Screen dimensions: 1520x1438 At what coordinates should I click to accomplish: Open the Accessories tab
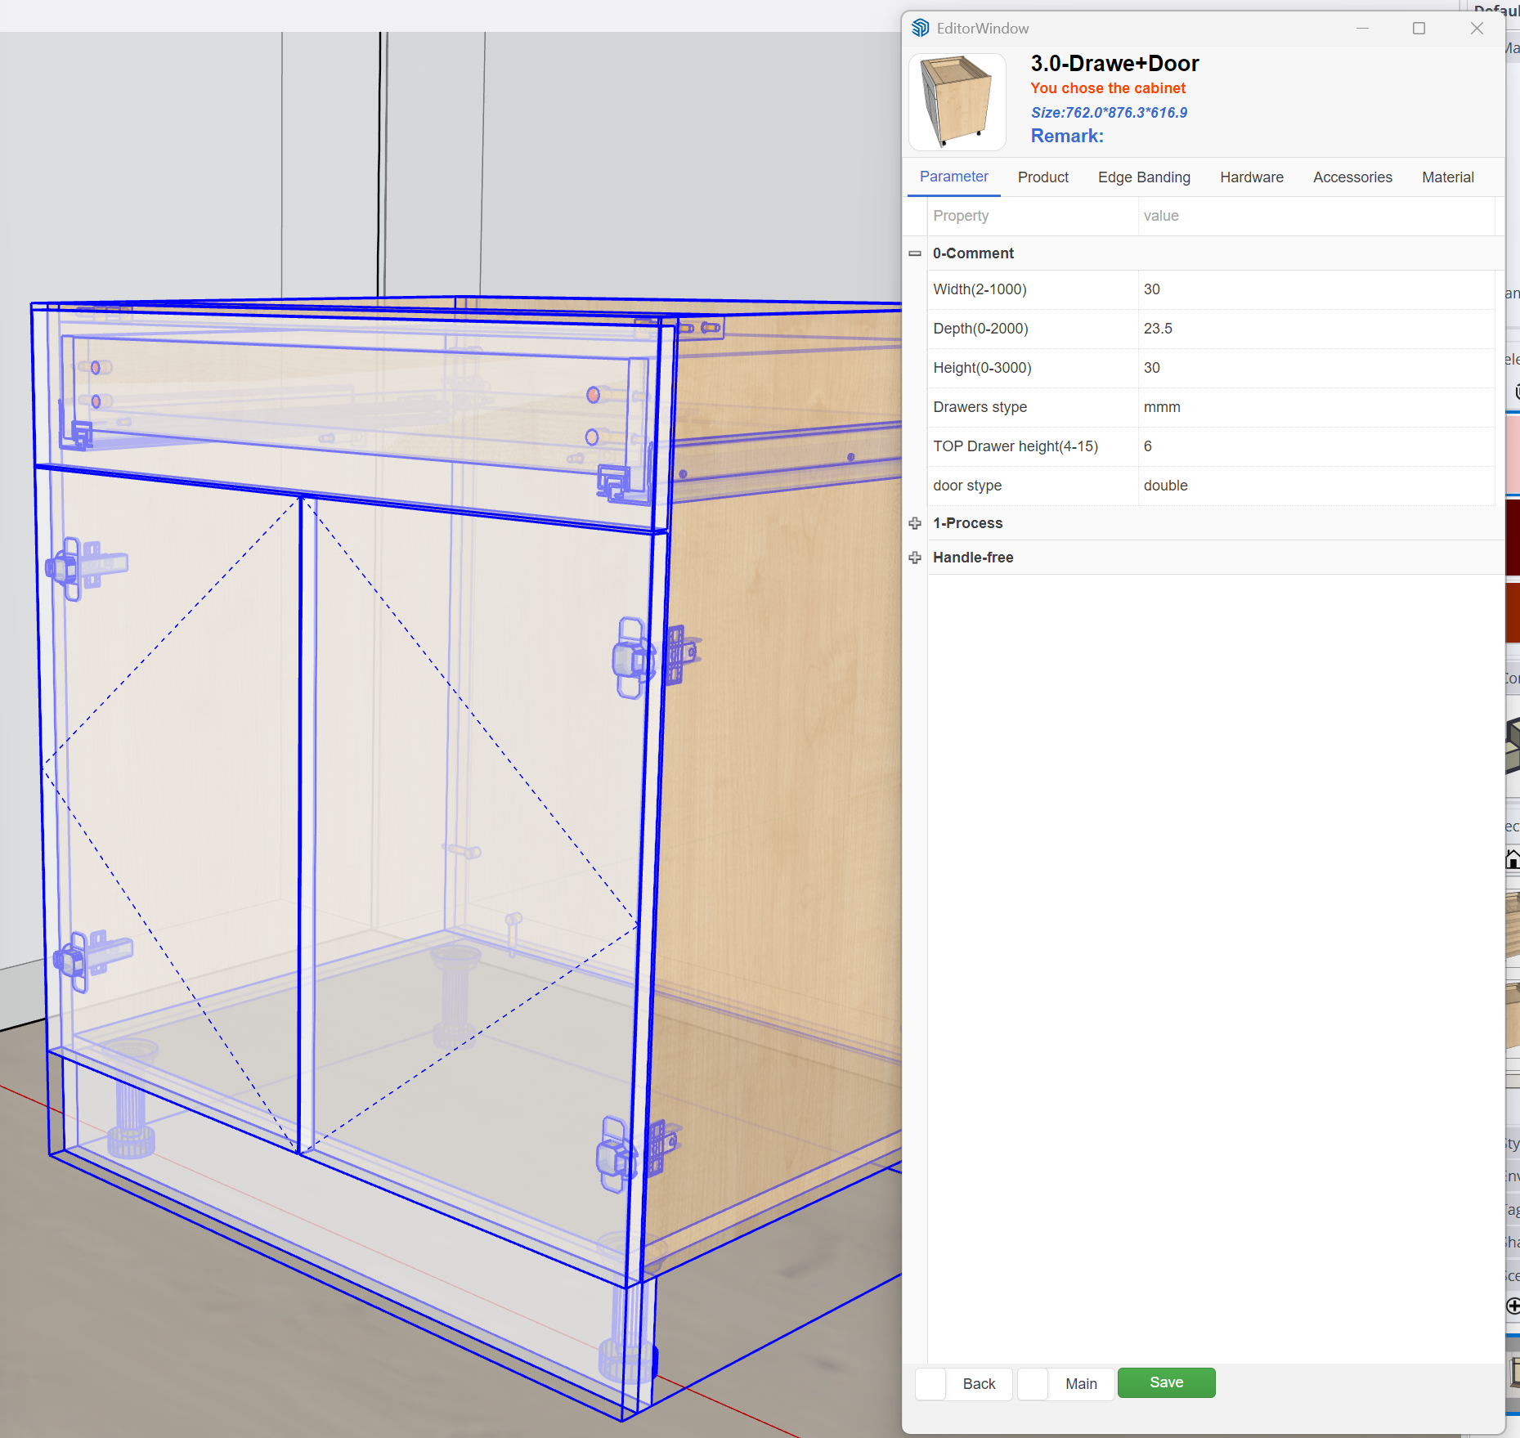click(1352, 177)
